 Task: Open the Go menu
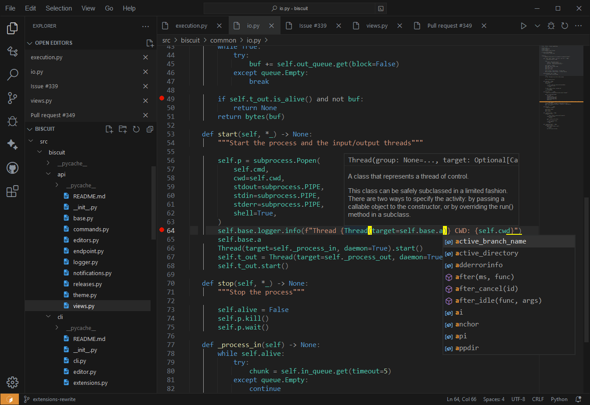109,8
